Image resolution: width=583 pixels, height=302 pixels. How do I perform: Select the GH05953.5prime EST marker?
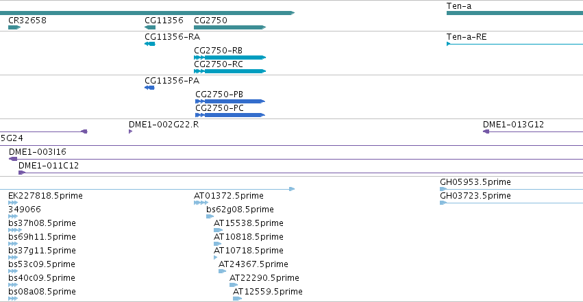[443, 189]
